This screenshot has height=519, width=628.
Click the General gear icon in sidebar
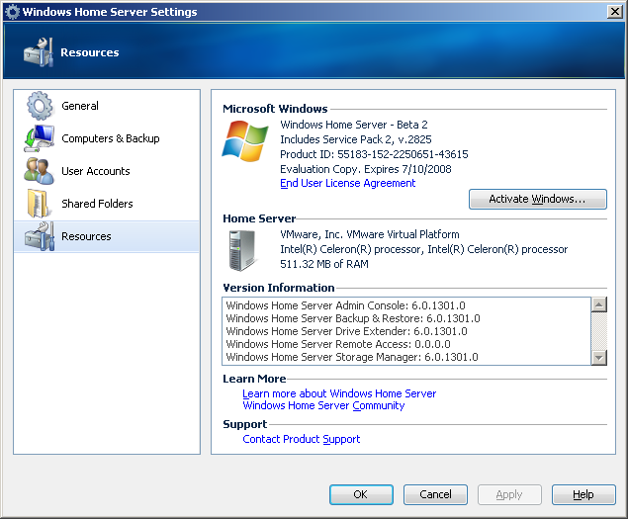coord(40,106)
